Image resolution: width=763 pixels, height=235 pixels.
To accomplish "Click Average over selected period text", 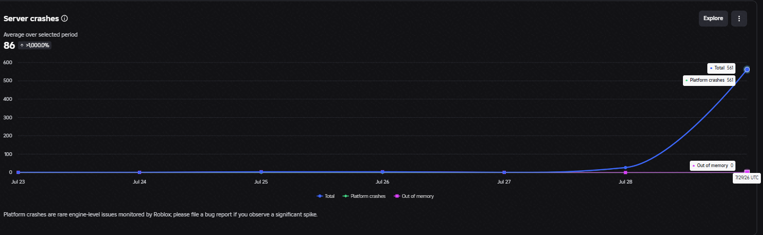I will (41, 34).
